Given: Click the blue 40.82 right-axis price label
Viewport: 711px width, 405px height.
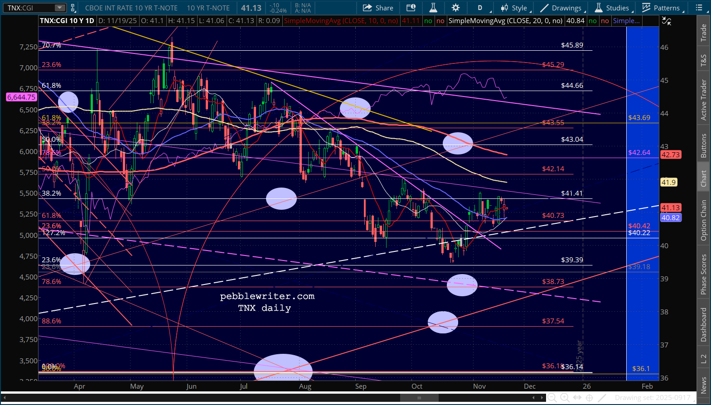Looking at the screenshot, I should (670, 217).
